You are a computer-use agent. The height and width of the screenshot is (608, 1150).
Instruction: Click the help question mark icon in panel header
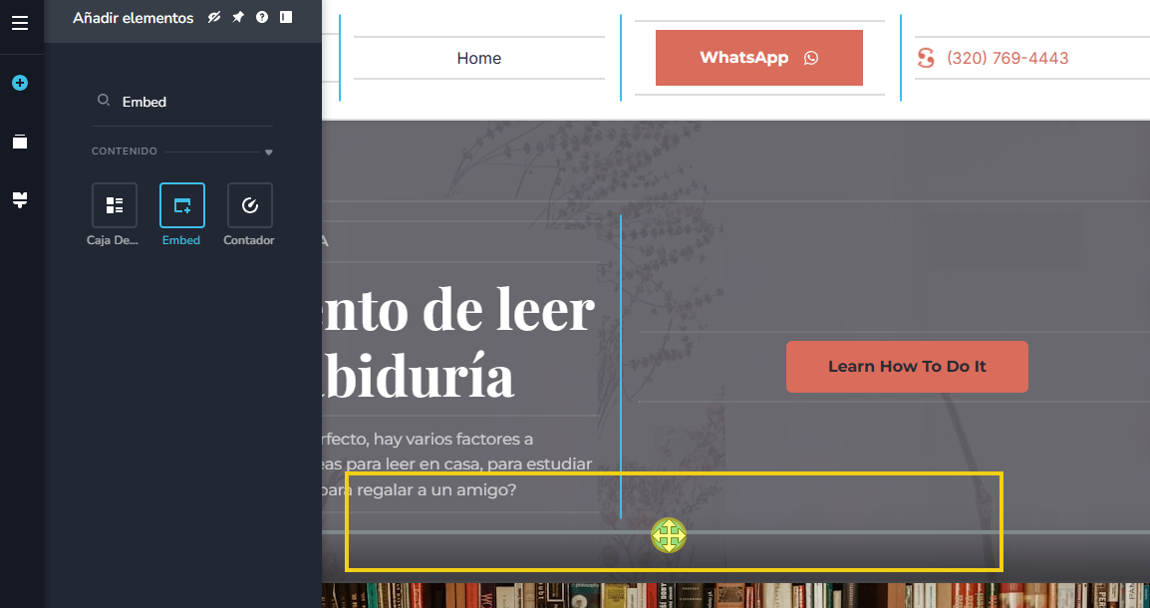point(261,17)
